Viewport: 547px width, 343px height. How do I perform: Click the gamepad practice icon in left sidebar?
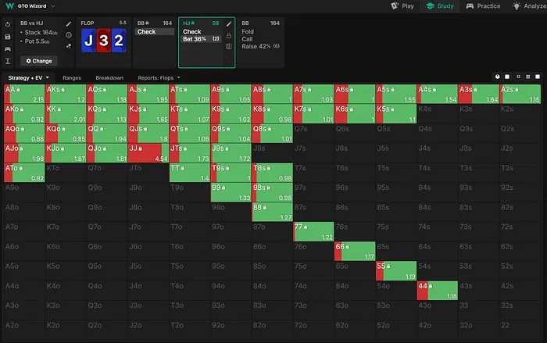(8, 48)
